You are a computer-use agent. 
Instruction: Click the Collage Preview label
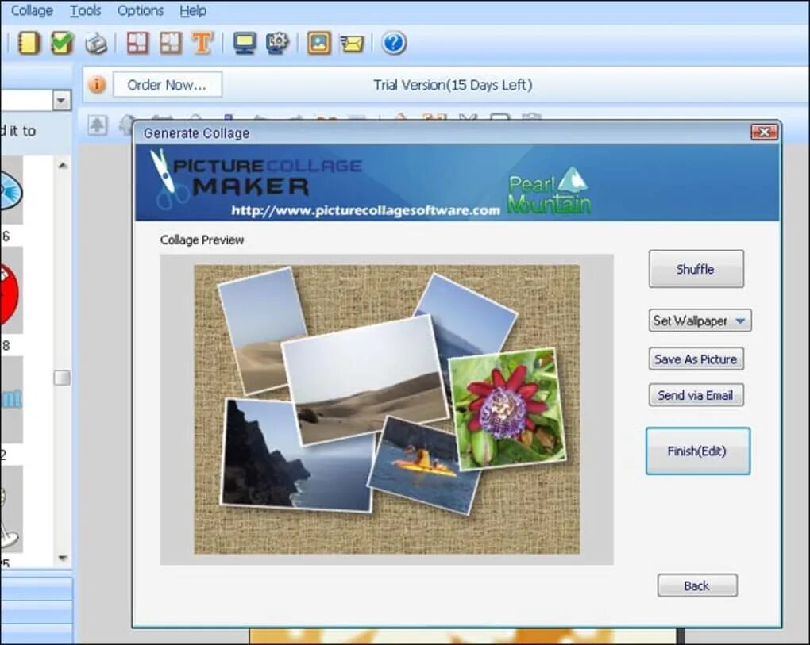pyautogui.click(x=202, y=240)
